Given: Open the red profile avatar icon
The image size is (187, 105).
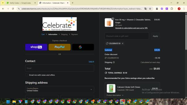Looking at the screenshot, I should 179,9.
